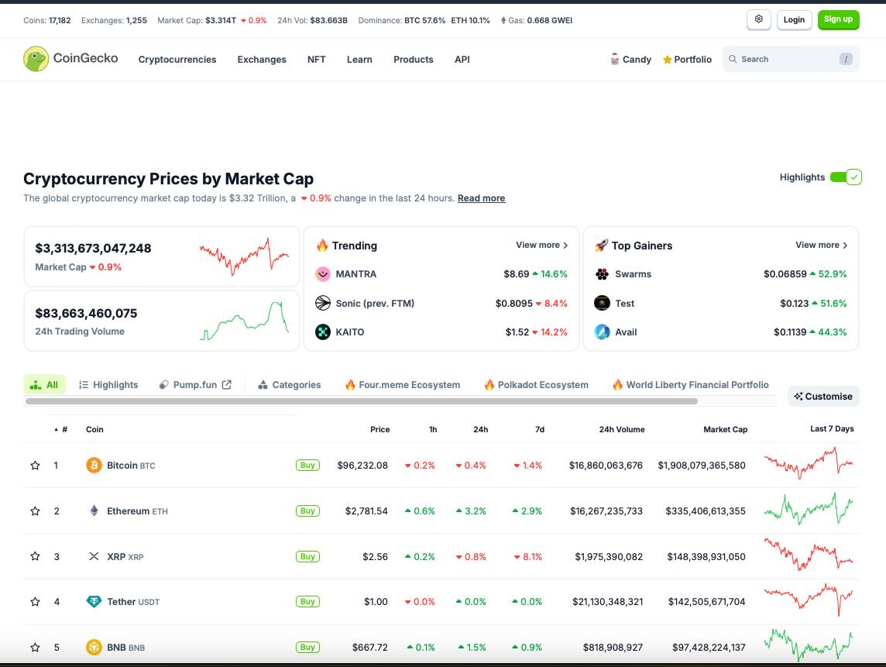Click Buy button for Ethereum
Viewport: 886px width, 667px height.
[x=307, y=511]
